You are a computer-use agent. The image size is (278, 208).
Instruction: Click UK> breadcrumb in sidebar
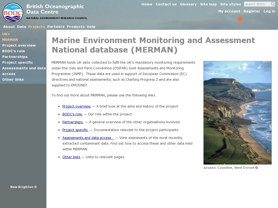click(x=6, y=34)
